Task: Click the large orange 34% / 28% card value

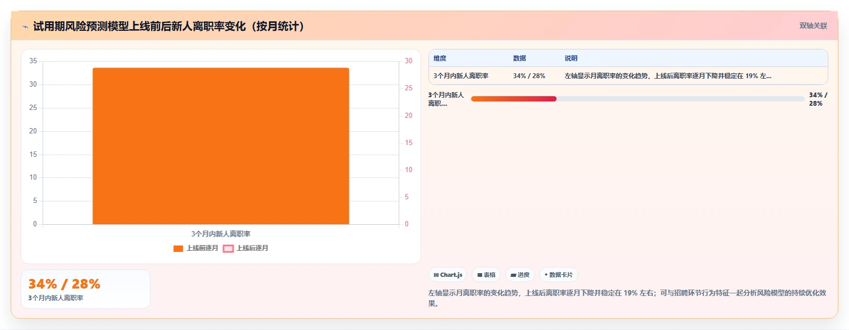Action: (x=64, y=284)
